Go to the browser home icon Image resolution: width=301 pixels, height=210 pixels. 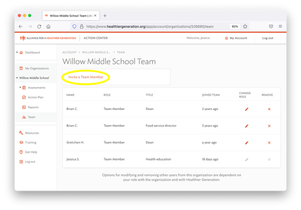point(48,27)
